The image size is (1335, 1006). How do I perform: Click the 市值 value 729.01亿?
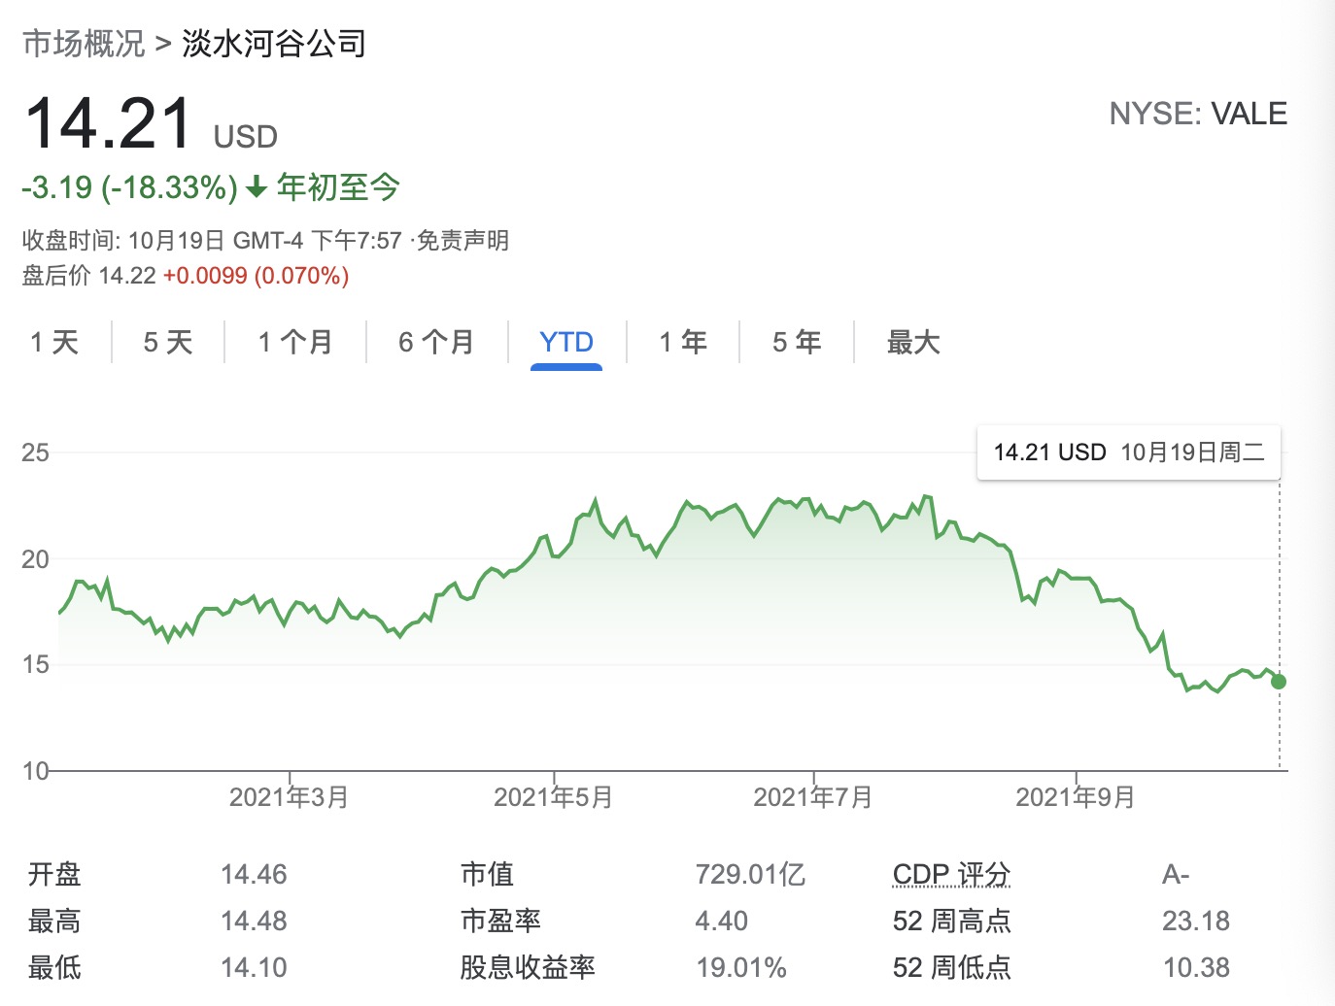[x=750, y=874]
